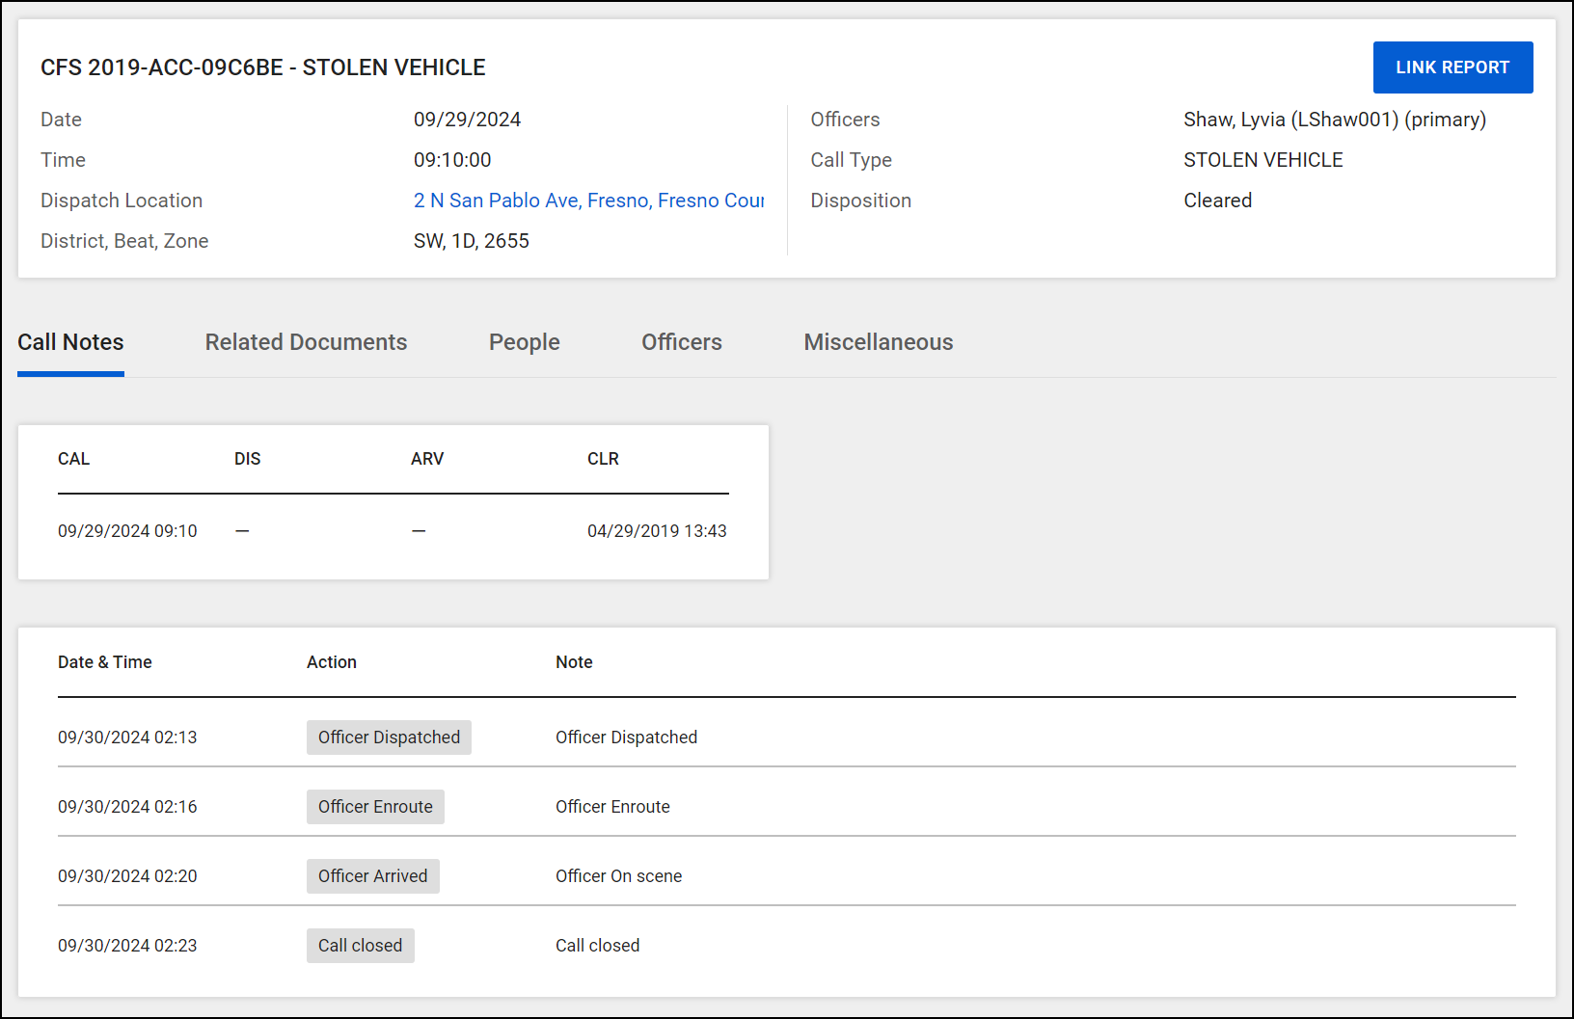Click the CFS 2019-ACC-09C6BE title
The width and height of the screenshot is (1574, 1019).
262,67
